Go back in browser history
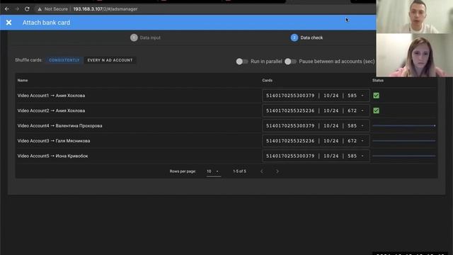 7,9
